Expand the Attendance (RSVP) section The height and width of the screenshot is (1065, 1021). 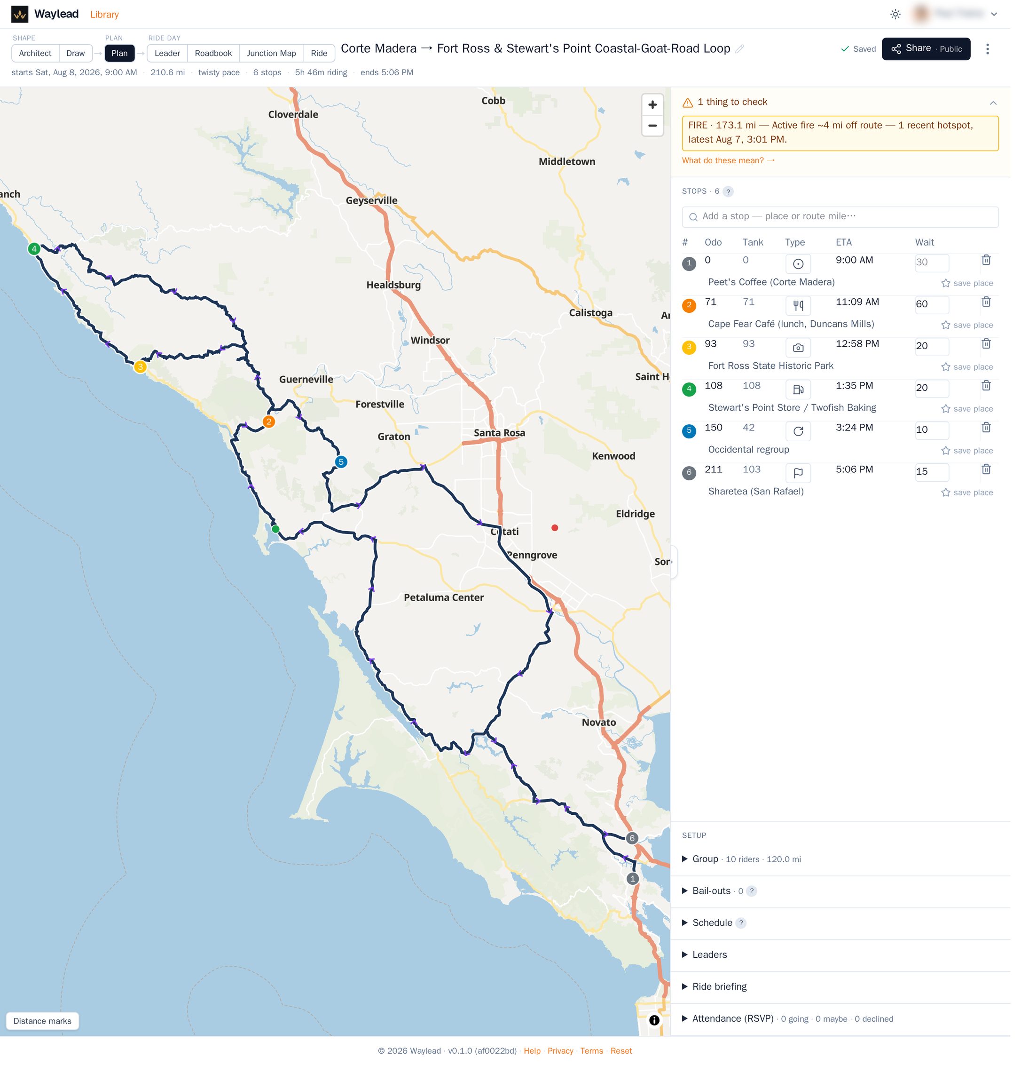[x=840, y=1019]
